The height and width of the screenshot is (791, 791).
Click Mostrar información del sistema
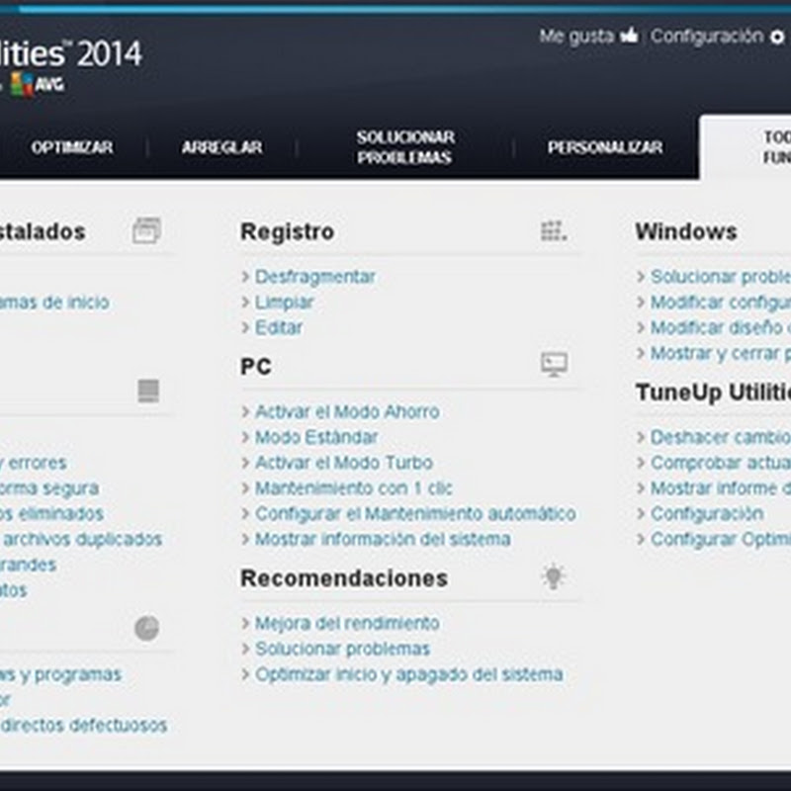pos(383,539)
